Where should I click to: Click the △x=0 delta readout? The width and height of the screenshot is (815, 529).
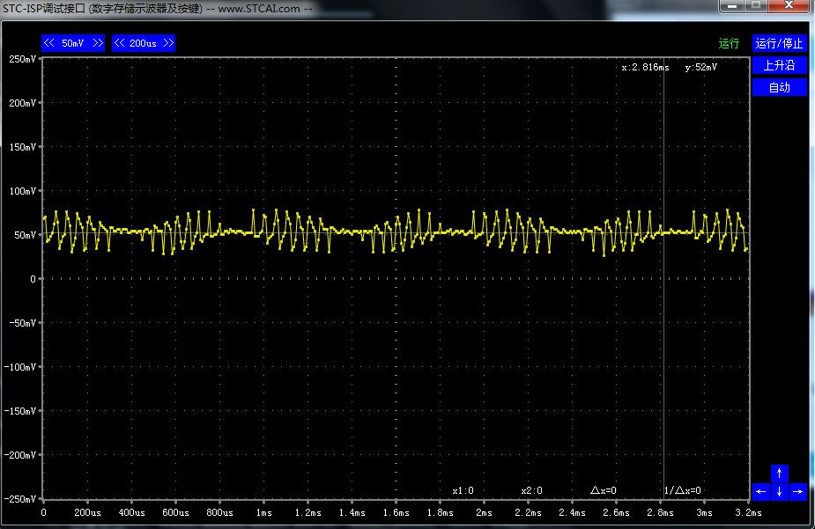click(x=604, y=490)
